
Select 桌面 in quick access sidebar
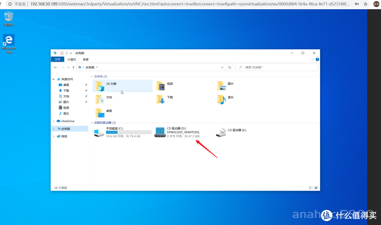click(64, 85)
